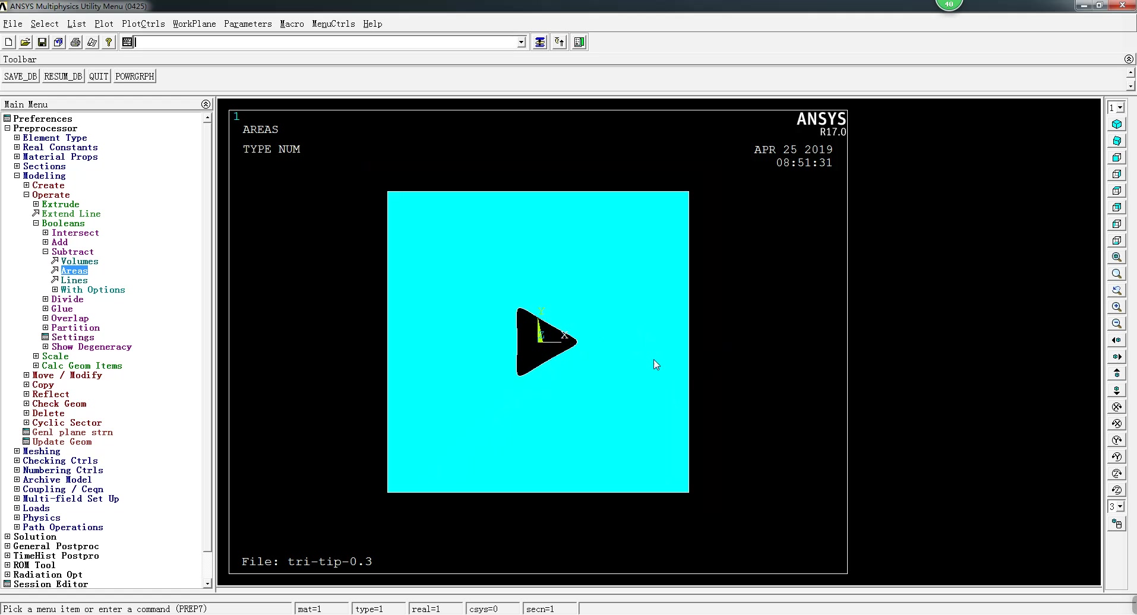The height and width of the screenshot is (615, 1137).
Task: Expand the Meshing tree node
Action: click(x=17, y=451)
